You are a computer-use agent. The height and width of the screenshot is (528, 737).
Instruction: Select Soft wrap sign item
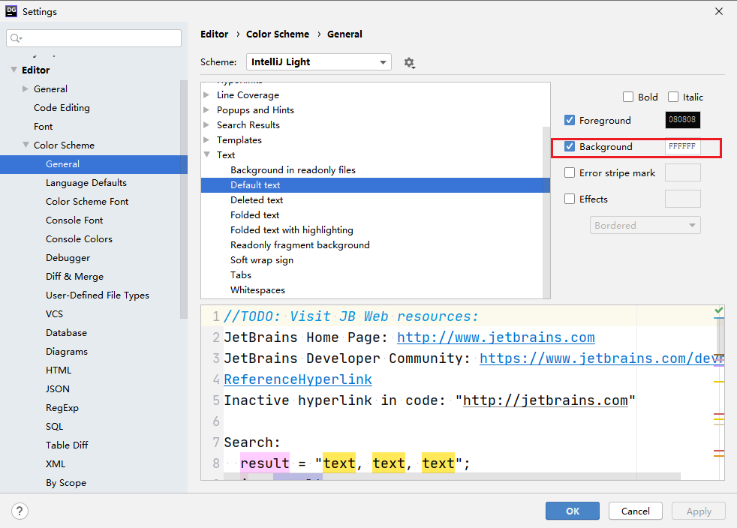262,260
